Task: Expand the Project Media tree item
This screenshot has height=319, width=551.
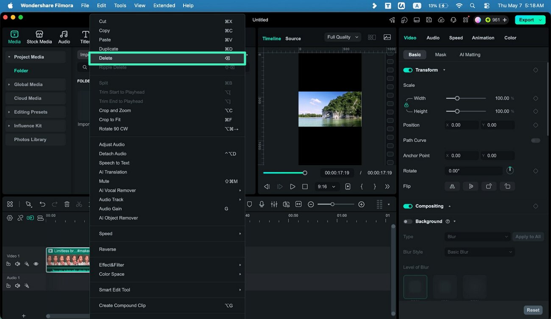Action: click(9, 57)
